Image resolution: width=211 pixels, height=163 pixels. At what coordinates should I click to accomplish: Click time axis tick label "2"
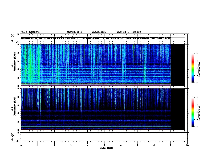coord(54,145)
